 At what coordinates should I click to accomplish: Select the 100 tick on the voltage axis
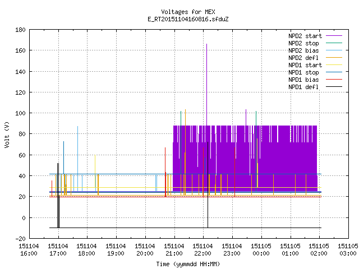tap(20, 113)
